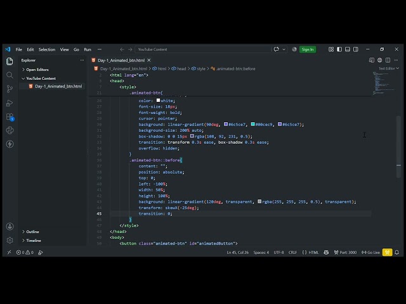Click the remote window indicator in status bar
Viewport: 406px width, 304px height.
coord(9,252)
